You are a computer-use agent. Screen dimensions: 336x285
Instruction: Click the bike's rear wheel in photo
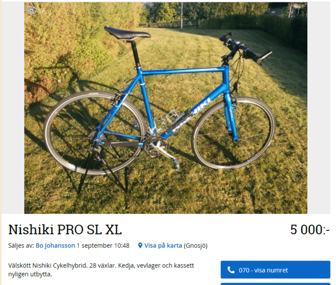click(95, 133)
